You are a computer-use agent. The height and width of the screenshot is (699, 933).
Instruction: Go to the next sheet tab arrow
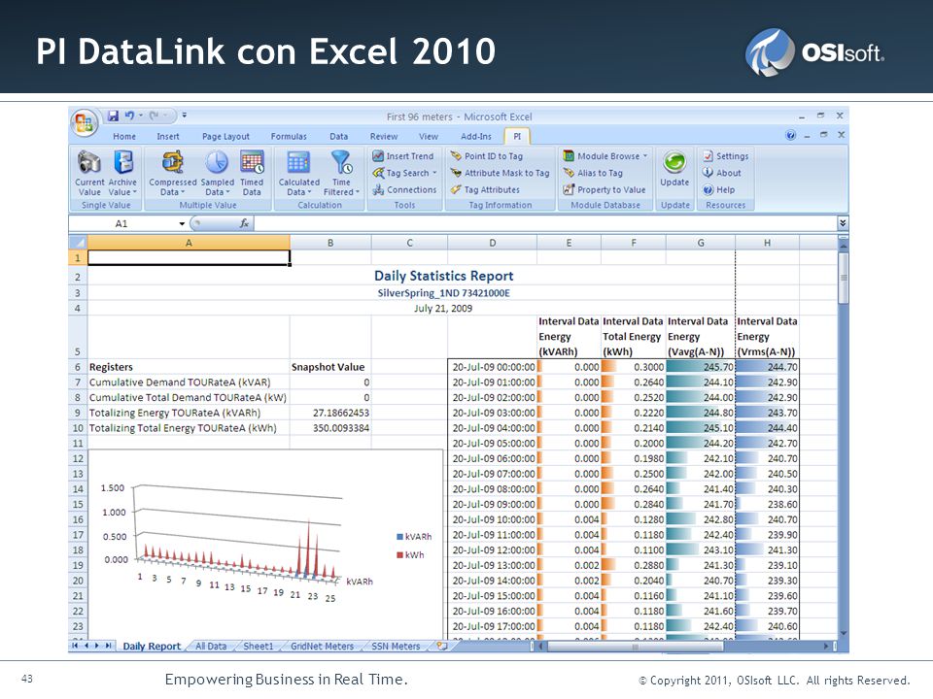(97, 646)
